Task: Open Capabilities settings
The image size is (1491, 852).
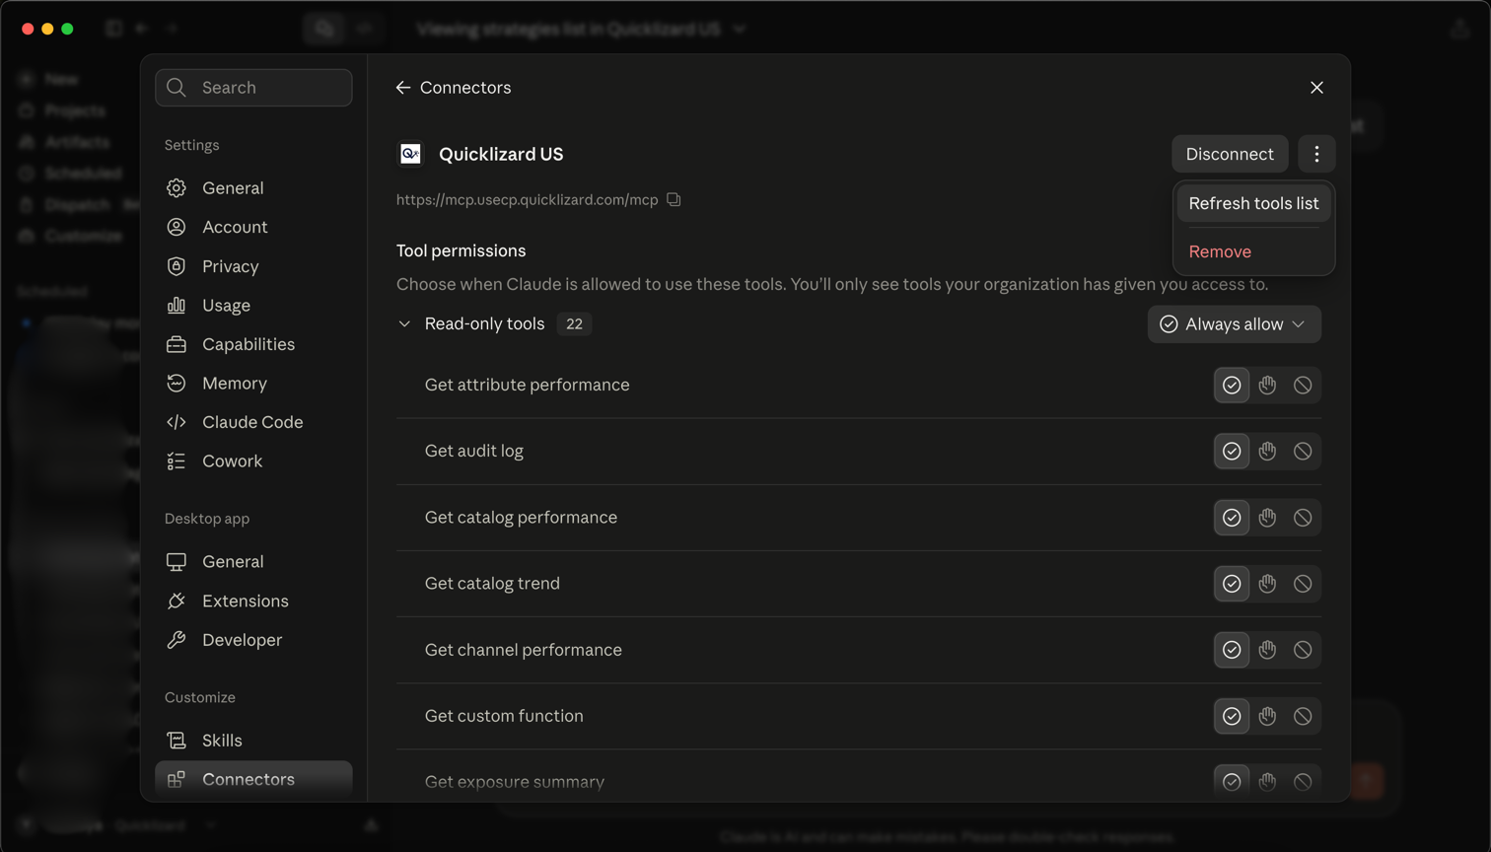Action: tap(253, 344)
